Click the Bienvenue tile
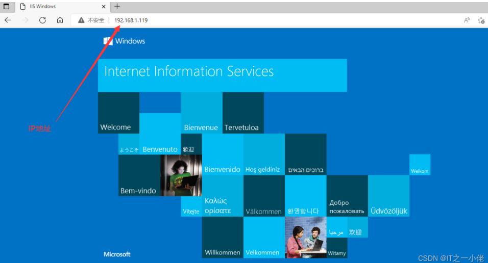This screenshot has height=263, width=488. tap(202, 113)
